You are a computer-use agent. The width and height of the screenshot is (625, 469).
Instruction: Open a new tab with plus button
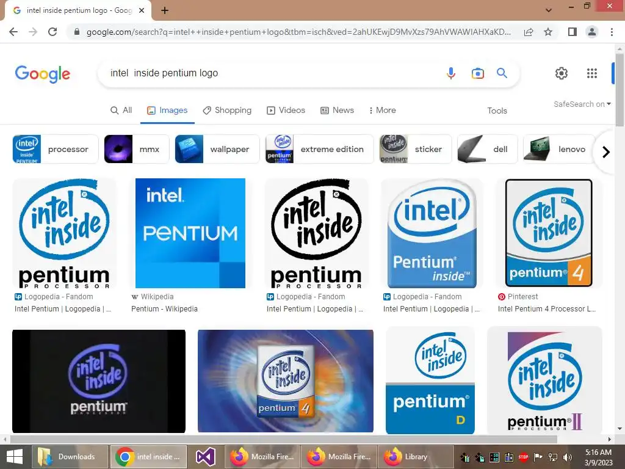coord(165,11)
